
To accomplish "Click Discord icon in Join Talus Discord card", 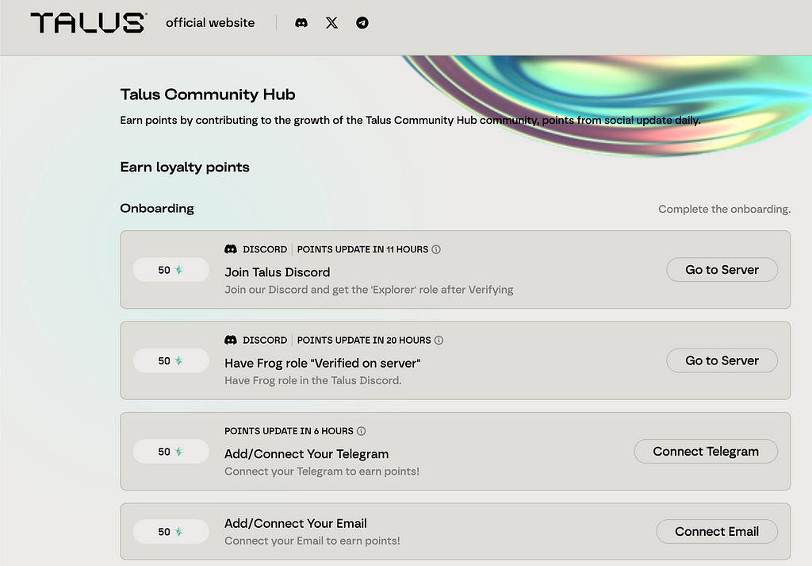I will [231, 249].
